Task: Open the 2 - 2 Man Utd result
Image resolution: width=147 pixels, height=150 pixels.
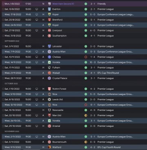Action: click(93, 115)
